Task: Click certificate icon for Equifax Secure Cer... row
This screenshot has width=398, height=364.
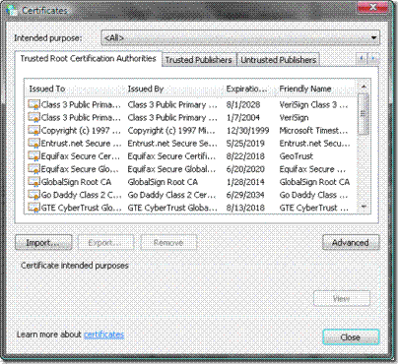Action: 33,156
